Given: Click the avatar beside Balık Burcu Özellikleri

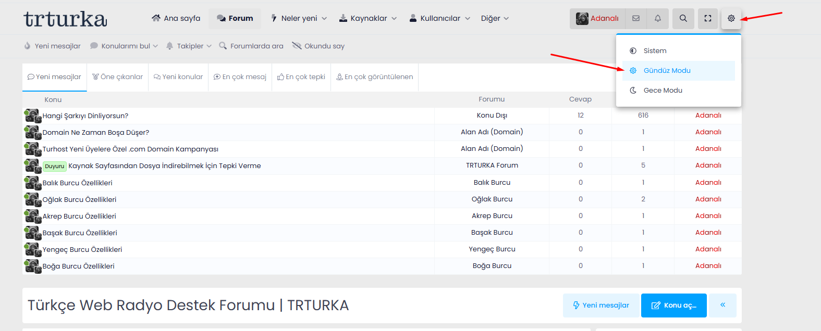Looking at the screenshot, I should point(32,183).
